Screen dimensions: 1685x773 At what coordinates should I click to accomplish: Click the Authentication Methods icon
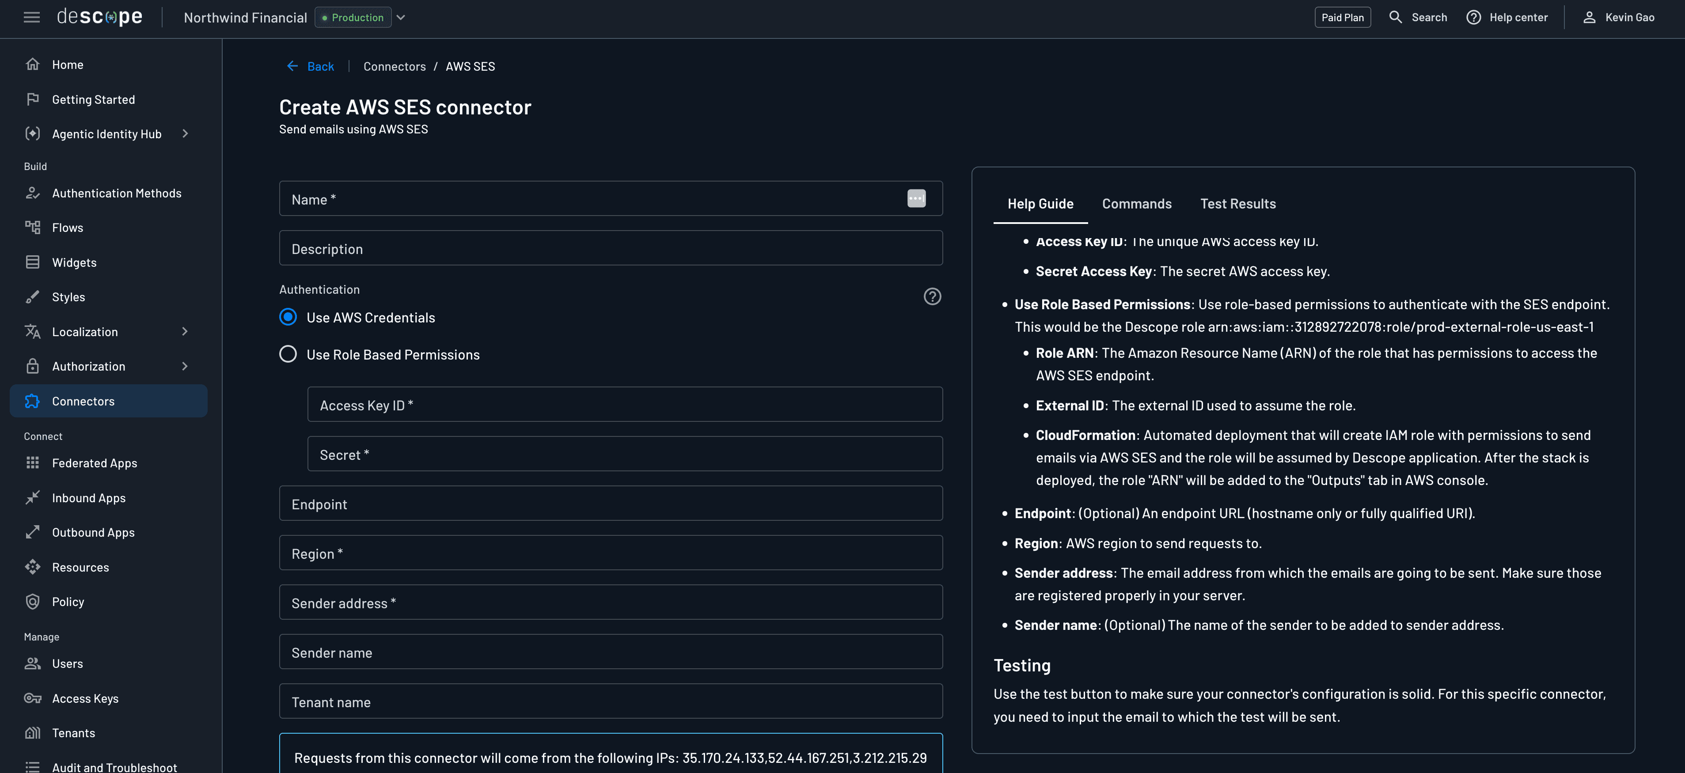point(33,193)
